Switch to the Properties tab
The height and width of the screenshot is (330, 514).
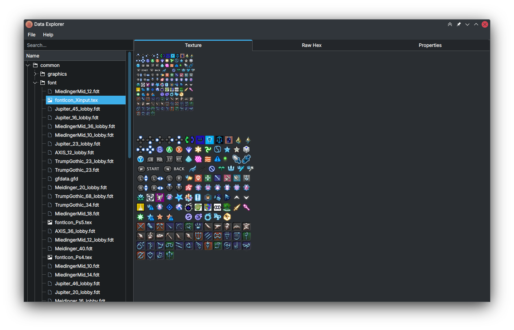click(430, 45)
